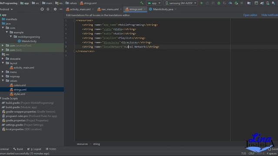Click the values breadcrumb in navigation bar

tap(71, 3)
